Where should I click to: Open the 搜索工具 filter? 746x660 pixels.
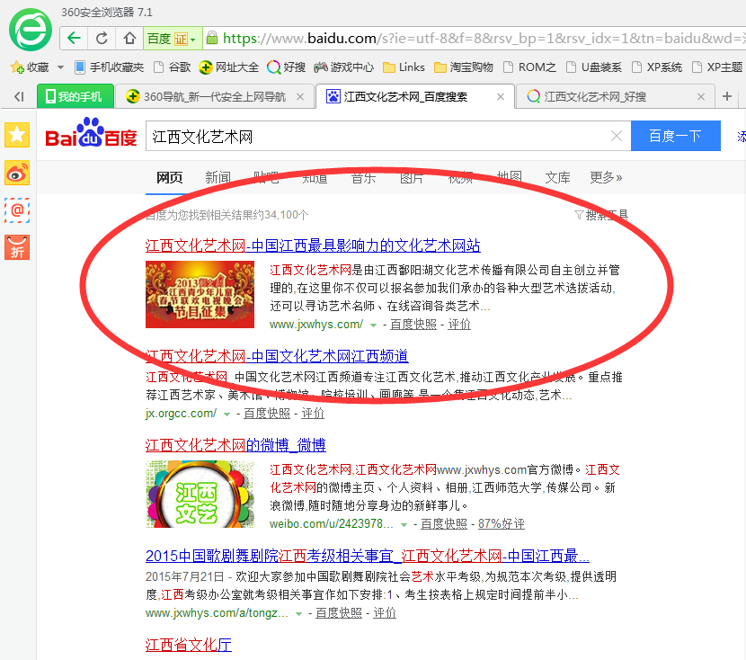coord(601,215)
